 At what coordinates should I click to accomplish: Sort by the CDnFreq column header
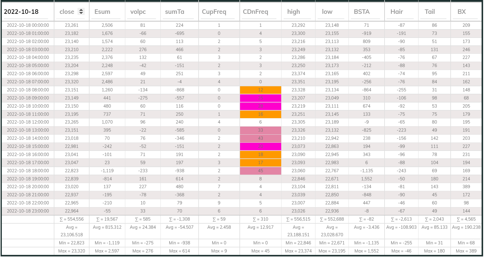255,12
